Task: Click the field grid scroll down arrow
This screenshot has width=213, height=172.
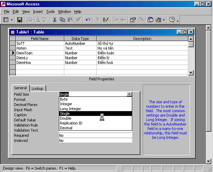Action: click(191, 73)
